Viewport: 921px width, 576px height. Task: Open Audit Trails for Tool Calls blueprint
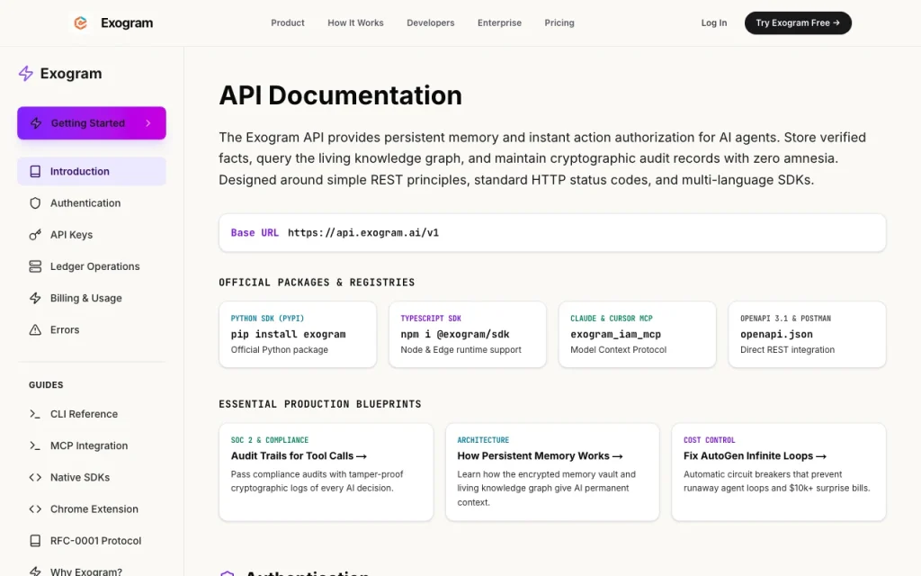point(326,472)
